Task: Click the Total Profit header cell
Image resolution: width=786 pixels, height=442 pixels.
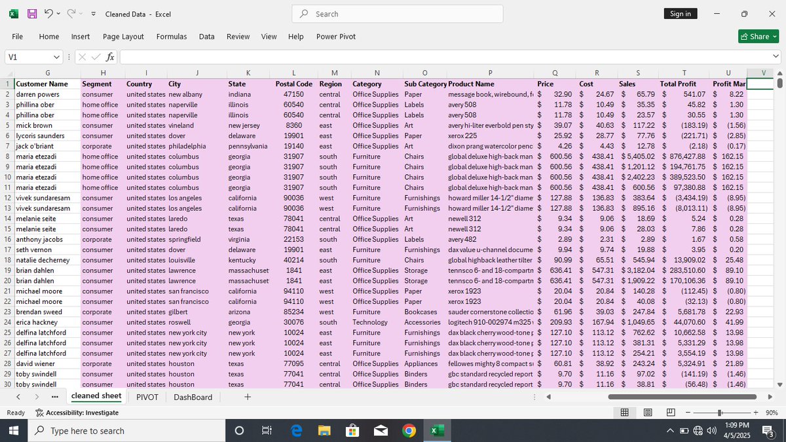Action: (684, 84)
